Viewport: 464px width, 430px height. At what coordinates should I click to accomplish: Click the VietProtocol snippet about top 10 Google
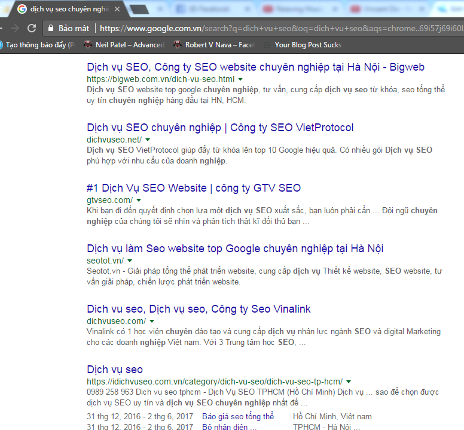[260, 155]
